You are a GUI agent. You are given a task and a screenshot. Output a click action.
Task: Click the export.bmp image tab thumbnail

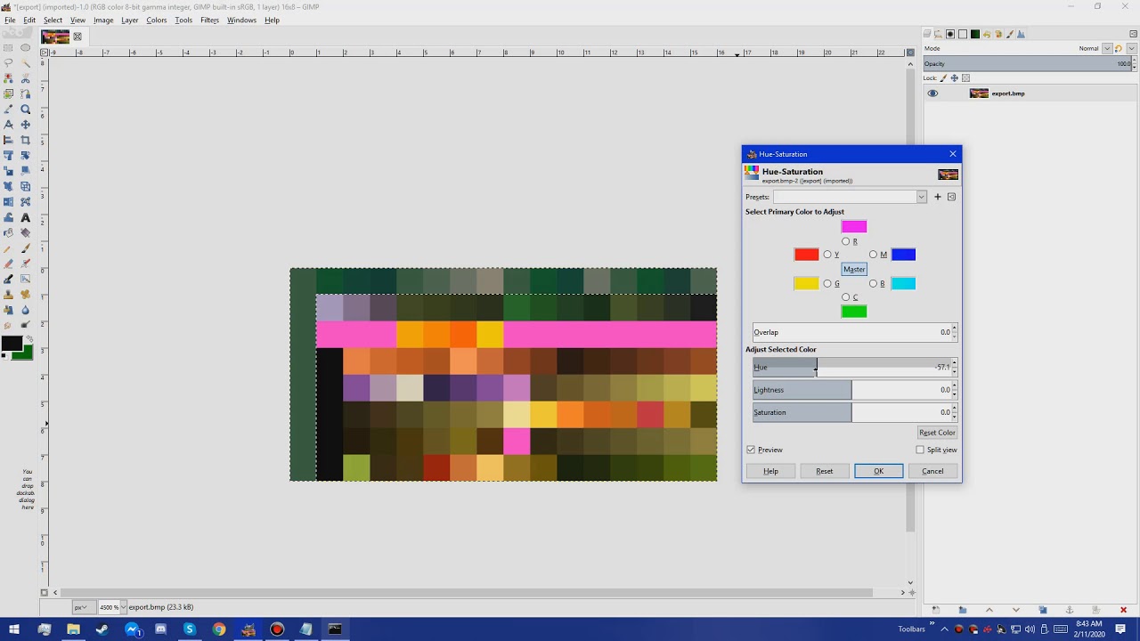coord(55,37)
